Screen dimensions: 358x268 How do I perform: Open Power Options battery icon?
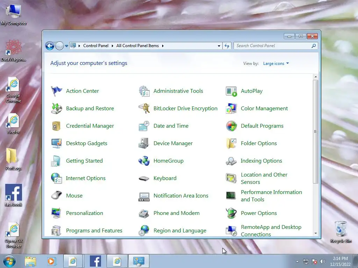231,213
